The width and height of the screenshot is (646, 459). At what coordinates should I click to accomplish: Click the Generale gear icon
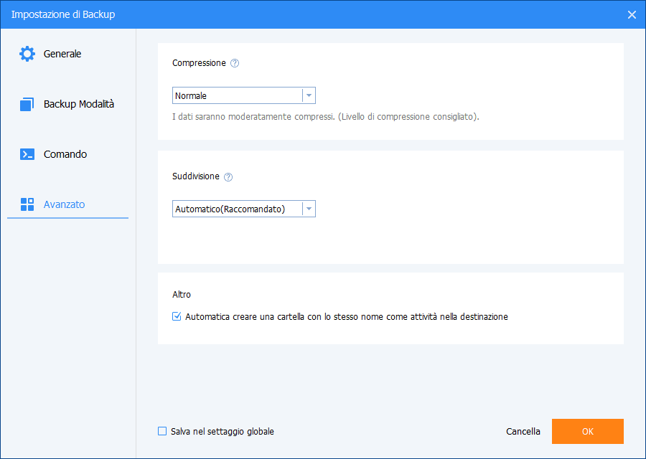pyautogui.click(x=27, y=54)
